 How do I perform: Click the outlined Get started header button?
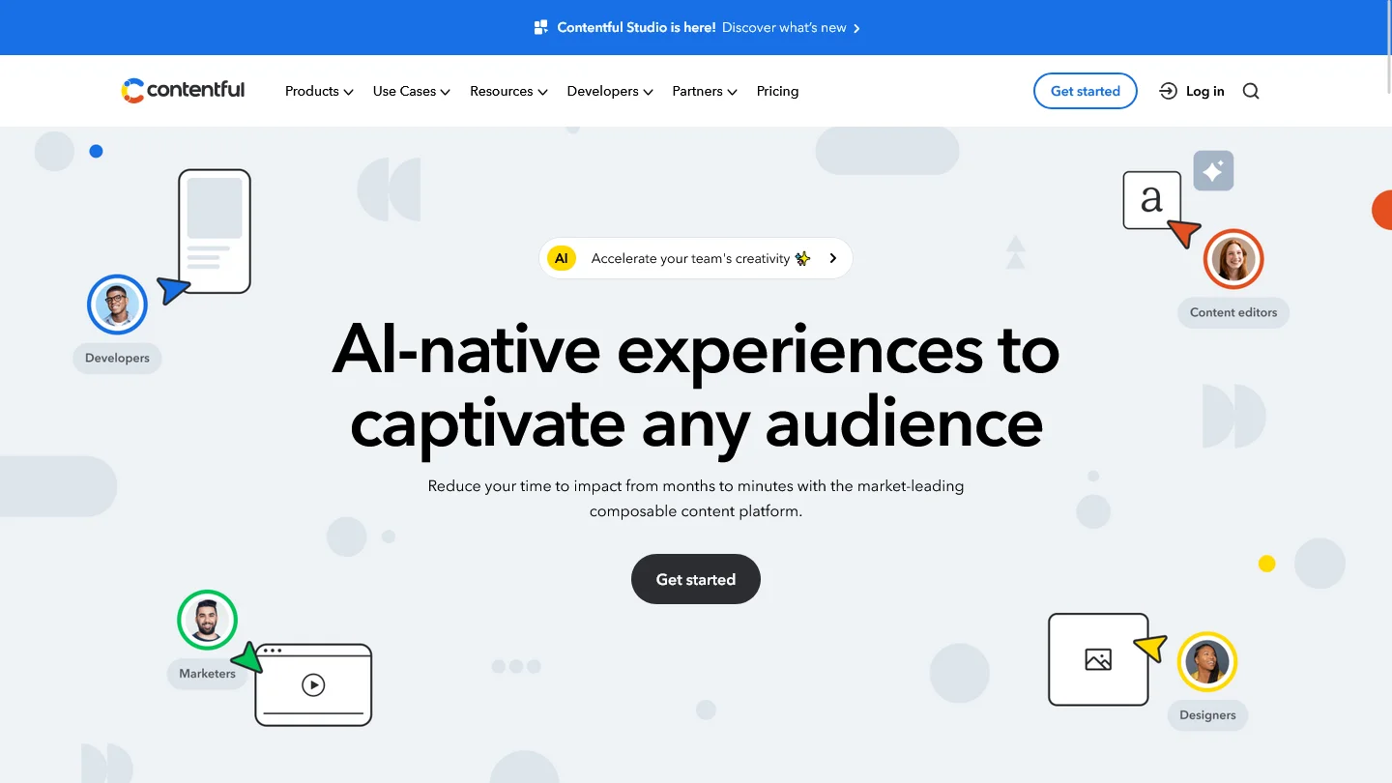pos(1085,91)
